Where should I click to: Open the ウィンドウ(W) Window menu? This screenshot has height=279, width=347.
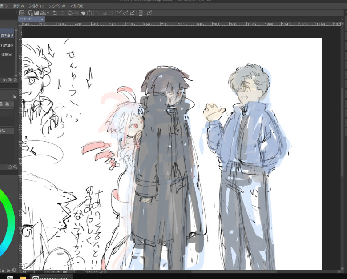pyautogui.click(x=57, y=6)
